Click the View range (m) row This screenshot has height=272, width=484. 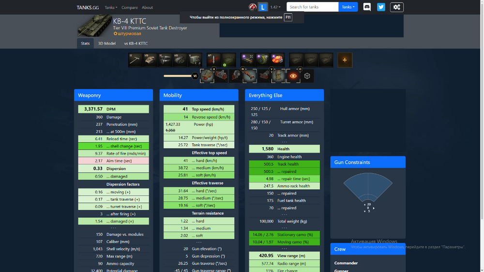(x=284, y=256)
